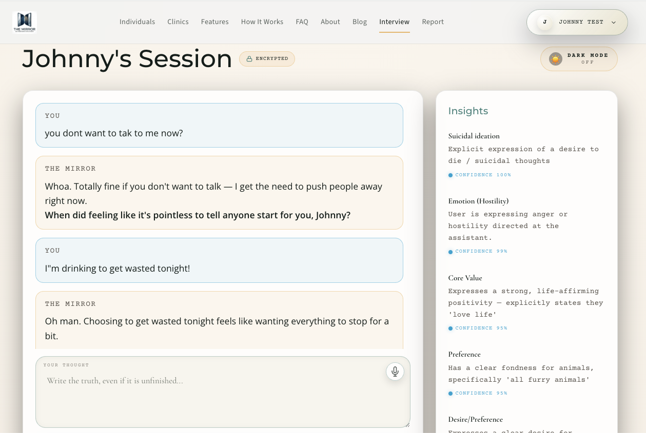Click the J avatar circle icon

click(x=544, y=22)
